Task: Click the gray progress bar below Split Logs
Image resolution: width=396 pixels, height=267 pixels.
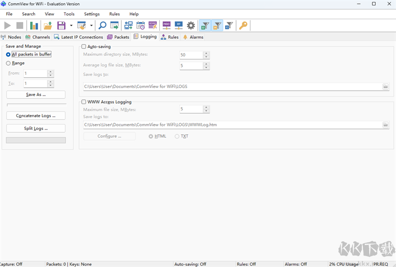Action: point(36,140)
